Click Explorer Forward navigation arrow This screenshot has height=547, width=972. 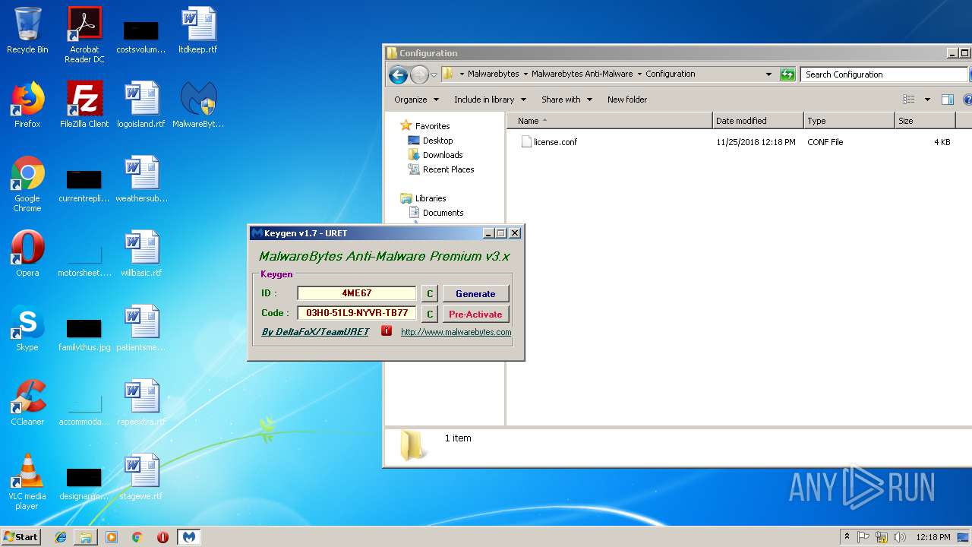419,74
